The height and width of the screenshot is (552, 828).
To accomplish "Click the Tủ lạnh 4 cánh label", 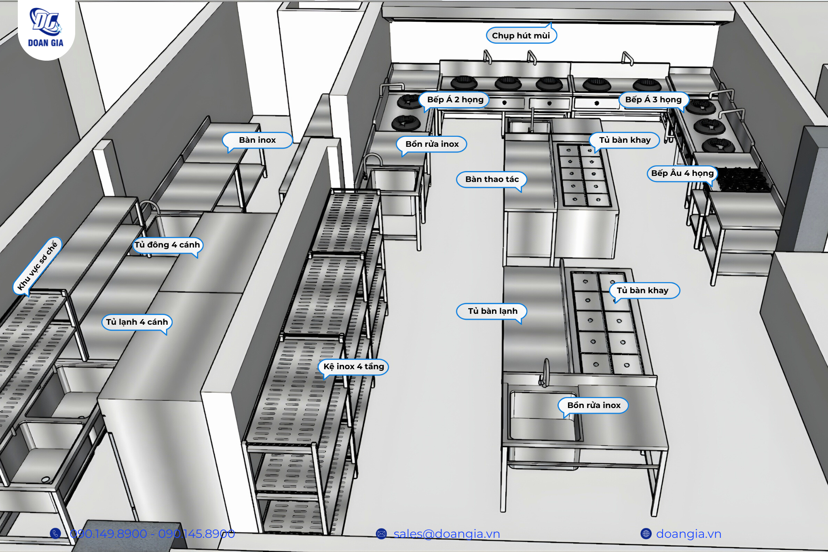I will [x=137, y=322].
